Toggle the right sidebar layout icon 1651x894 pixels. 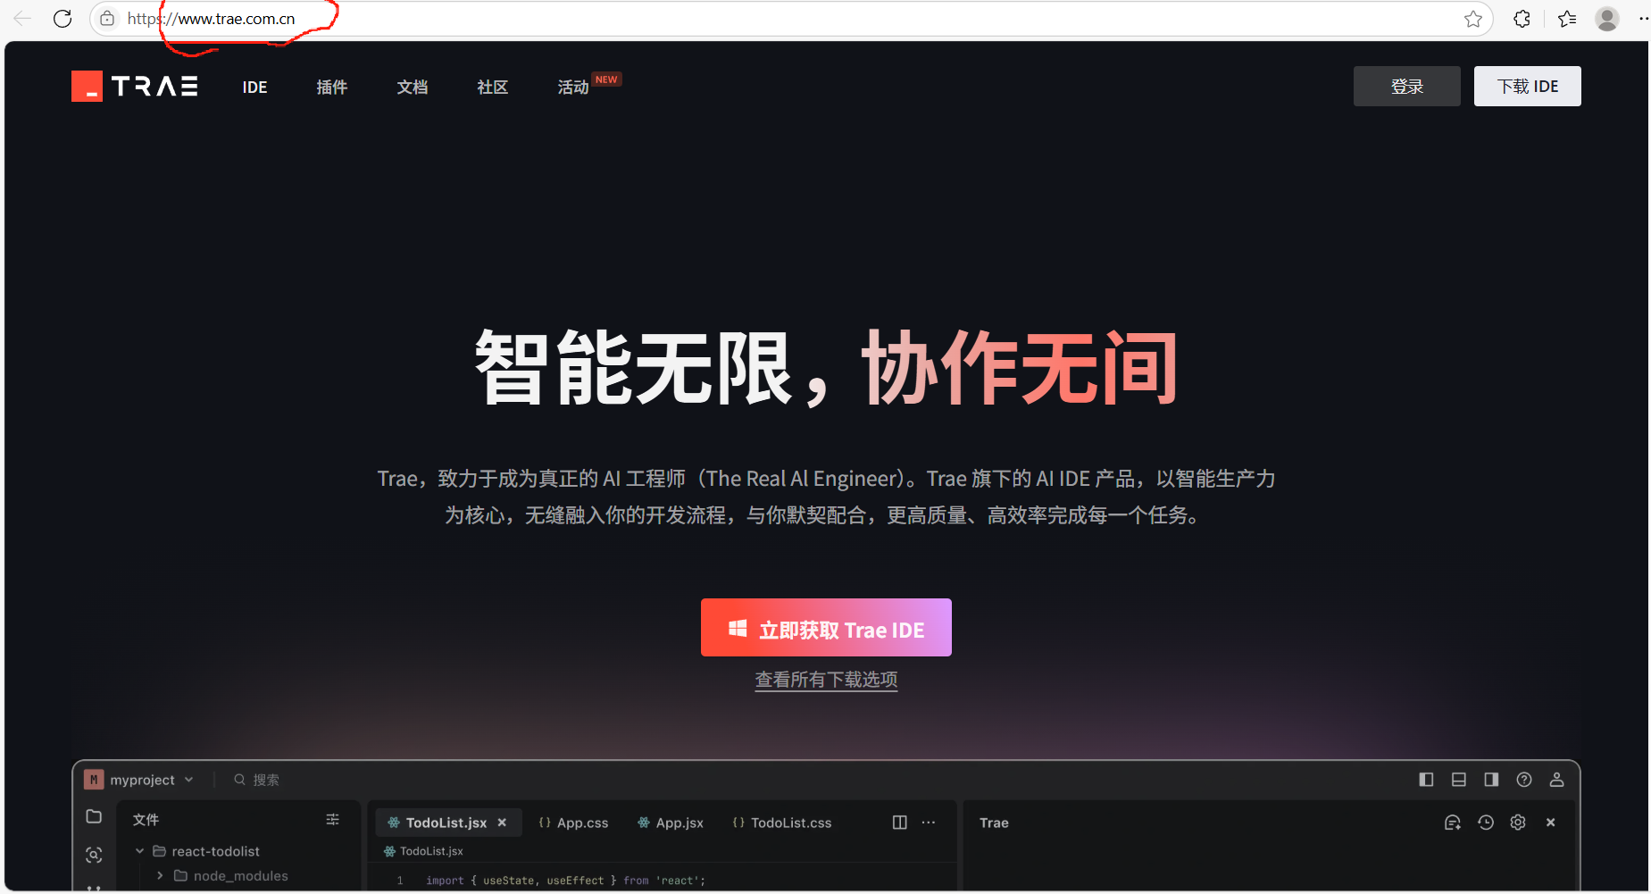pyautogui.click(x=1491, y=780)
